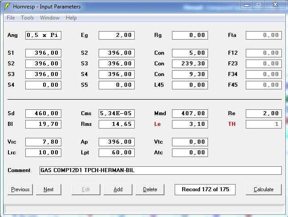Click the Hornresp lightning bolt title icon

click(7, 7)
